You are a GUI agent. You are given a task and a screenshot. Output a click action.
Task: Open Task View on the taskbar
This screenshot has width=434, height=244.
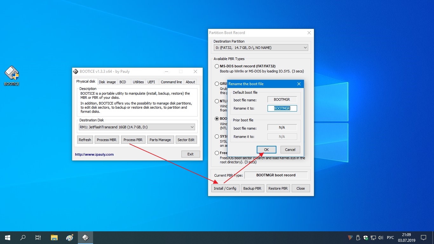pos(38,238)
